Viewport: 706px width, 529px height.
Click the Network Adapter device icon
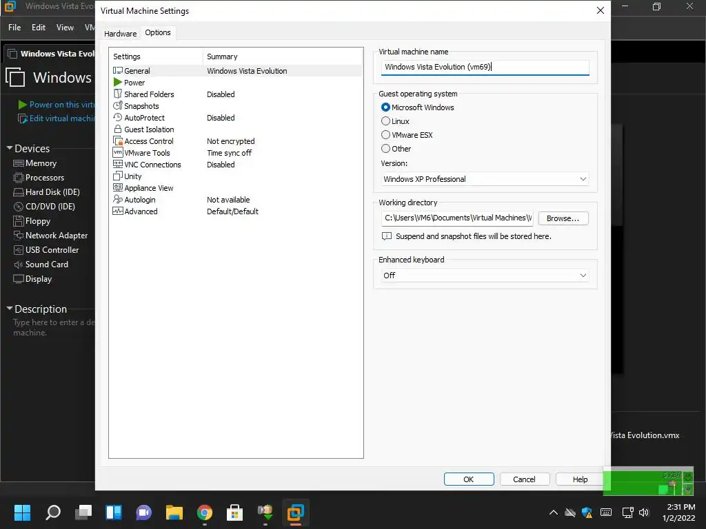(x=19, y=236)
